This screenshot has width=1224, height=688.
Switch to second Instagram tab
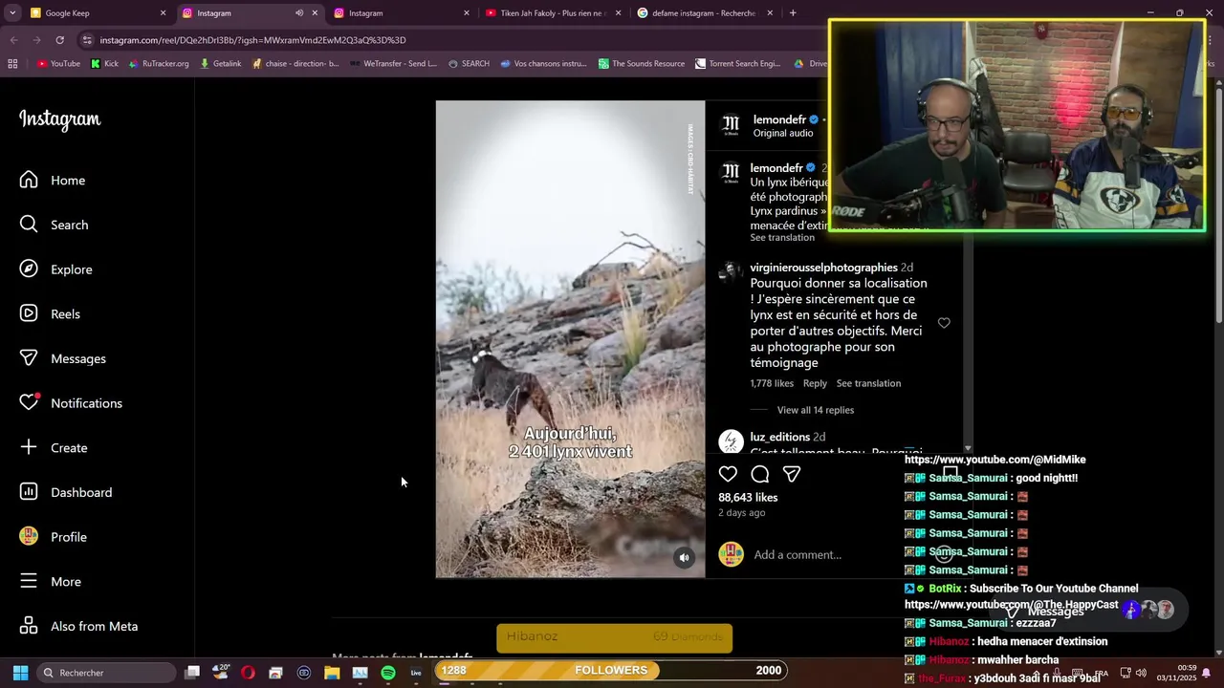(402, 13)
